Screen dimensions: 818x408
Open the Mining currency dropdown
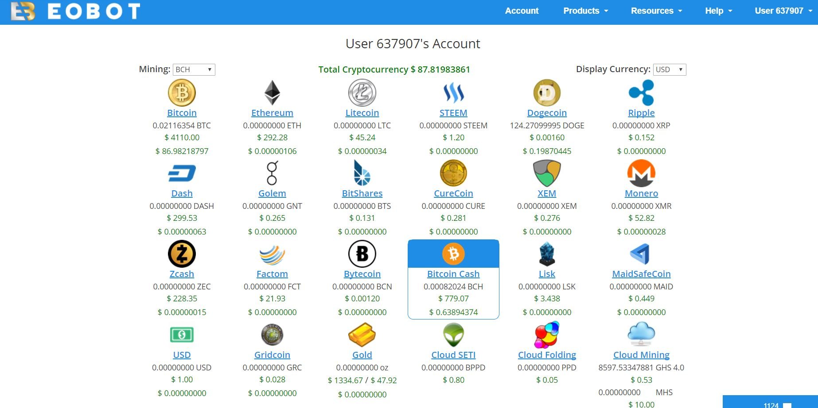click(194, 69)
